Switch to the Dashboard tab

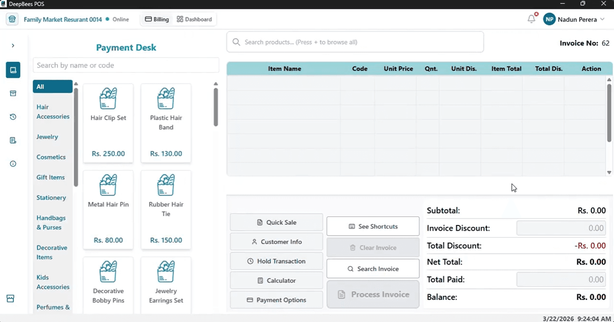pyautogui.click(x=194, y=19)
